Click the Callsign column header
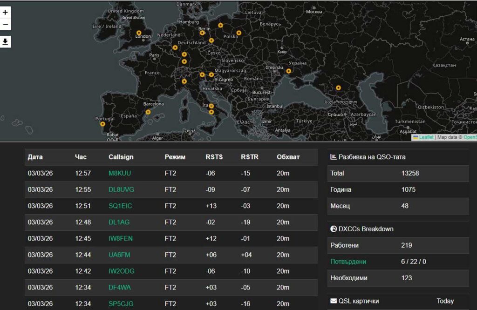477x310 pixels. click(121, 157)
